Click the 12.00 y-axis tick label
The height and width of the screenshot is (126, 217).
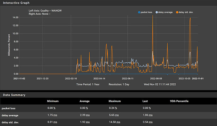tap(15, 25)
